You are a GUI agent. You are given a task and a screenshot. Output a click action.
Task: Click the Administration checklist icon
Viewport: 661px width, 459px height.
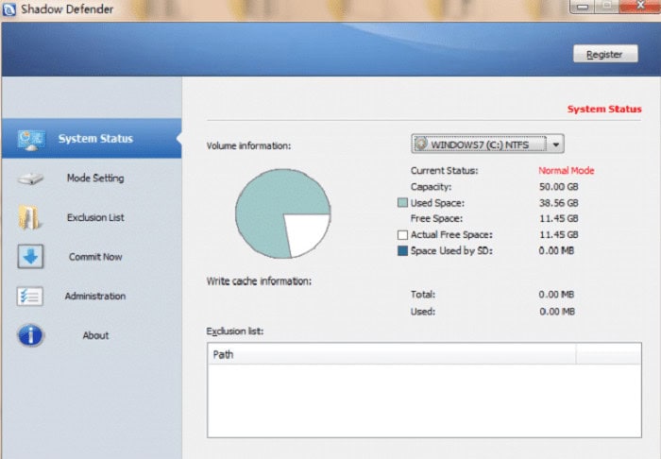click(29, 296)
